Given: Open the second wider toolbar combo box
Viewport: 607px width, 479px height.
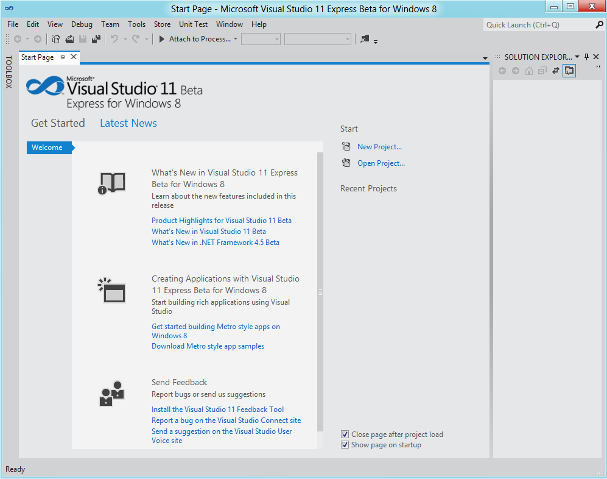Looking at the screenshot, I should click(x=317, y=39).
